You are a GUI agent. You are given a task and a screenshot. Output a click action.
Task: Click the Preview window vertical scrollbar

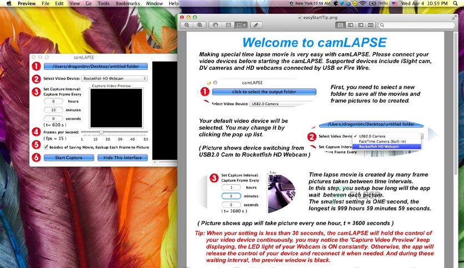pyautogui.click(x=456, y=104)
